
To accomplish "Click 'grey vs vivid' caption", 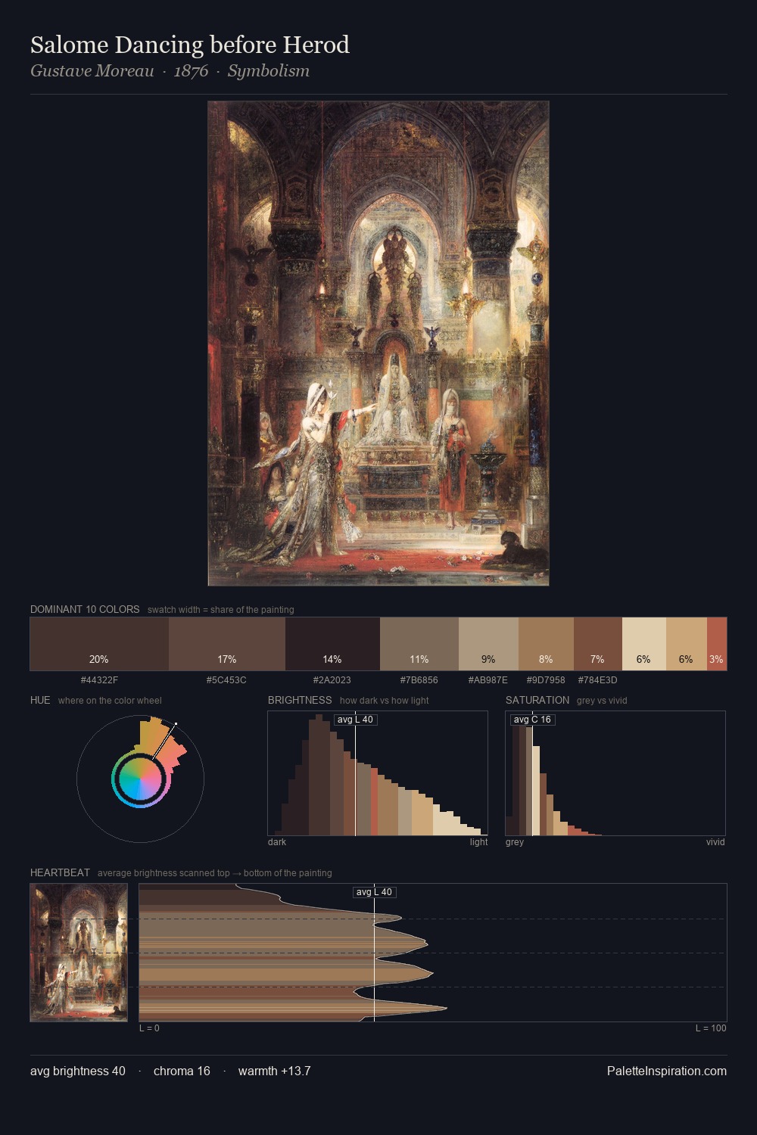I will tap(602, 701).
